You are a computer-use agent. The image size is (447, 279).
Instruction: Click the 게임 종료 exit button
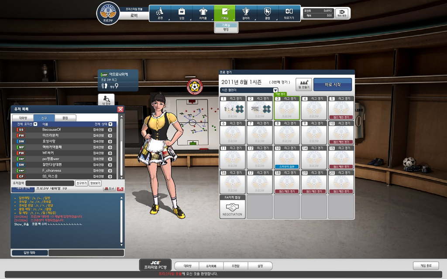(x=425, y=265)
